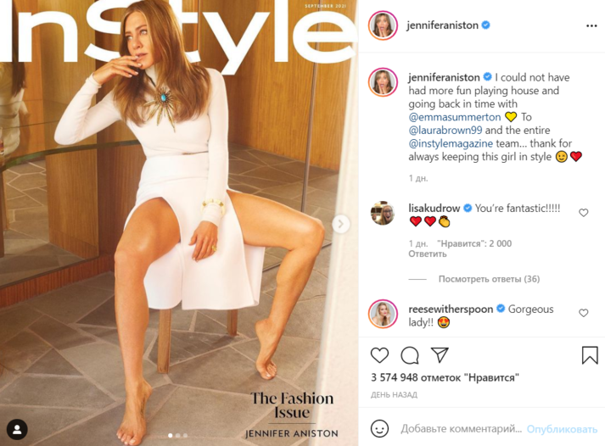Open jenniferaniston's profile picture in the header

tap(383, 25)
